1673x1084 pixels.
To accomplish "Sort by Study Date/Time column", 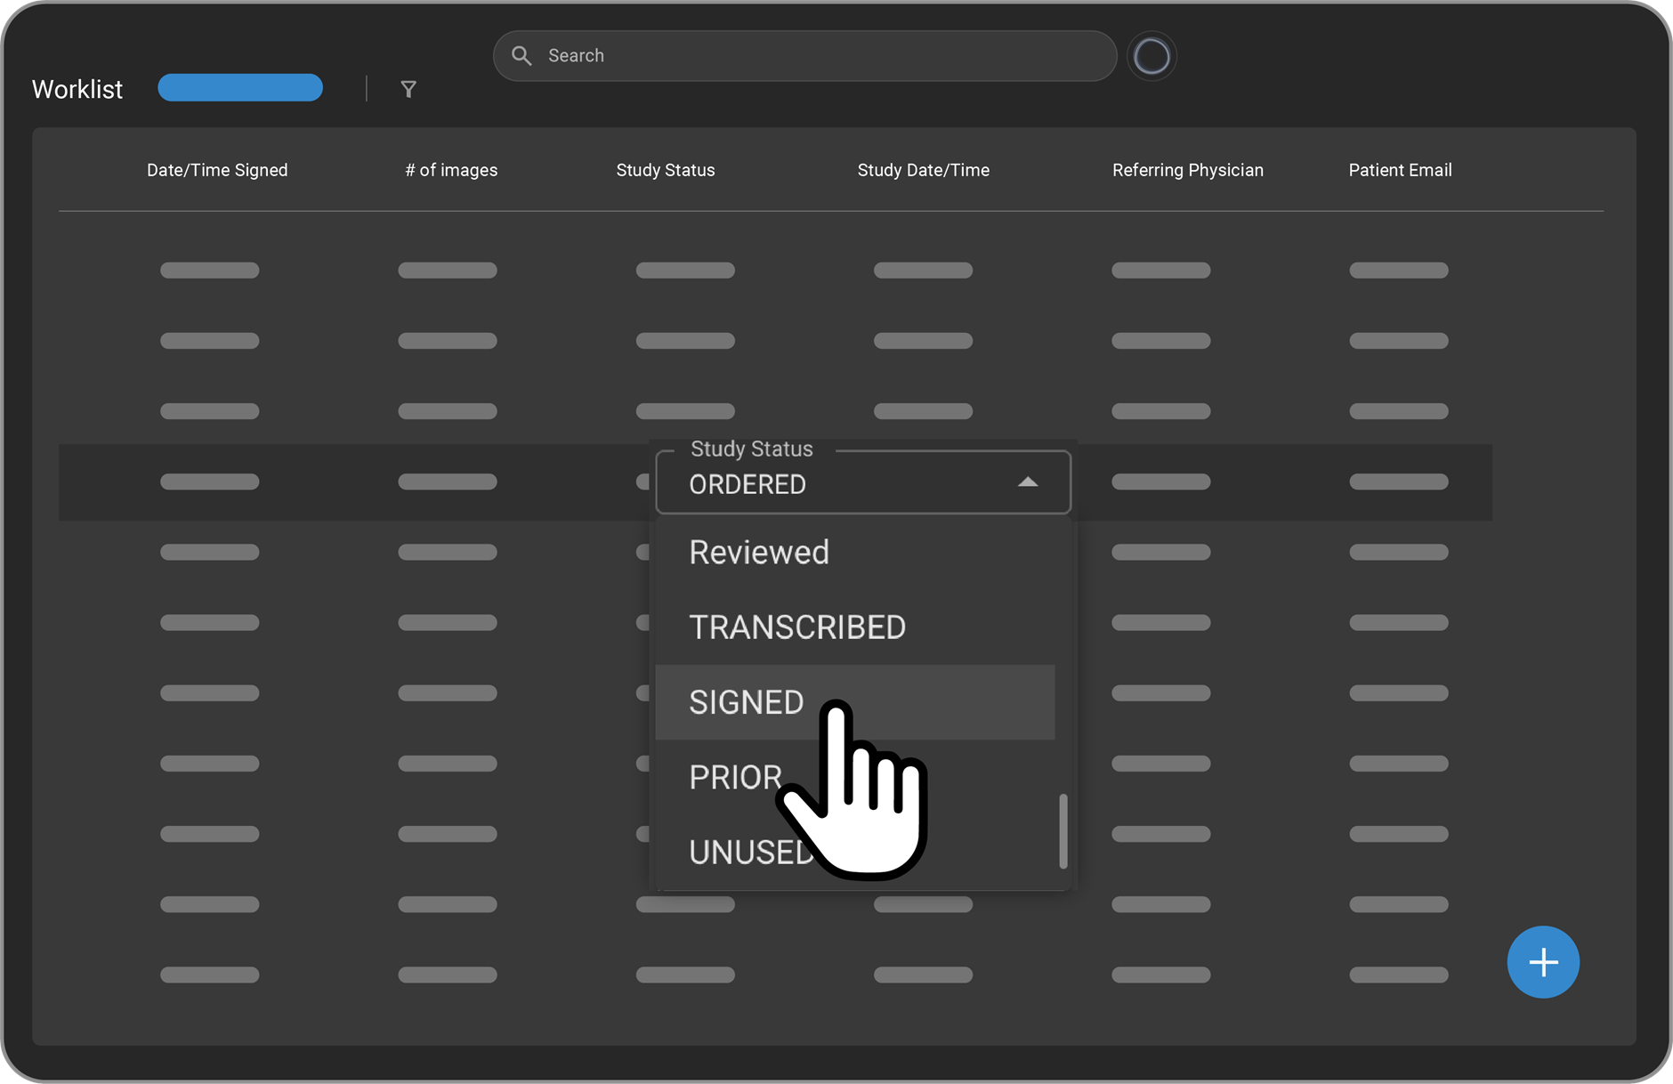I will 923,170.
